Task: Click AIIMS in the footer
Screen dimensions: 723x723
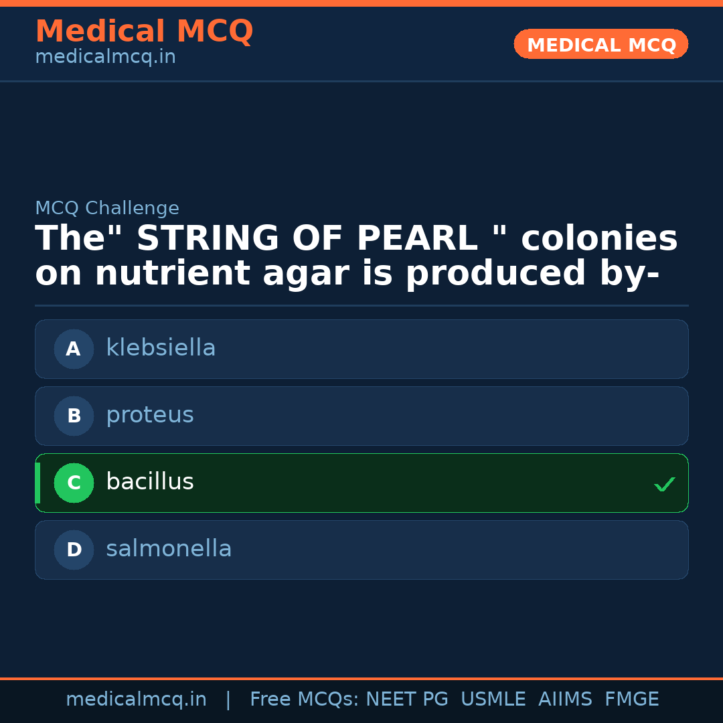Action: [565, 700]
